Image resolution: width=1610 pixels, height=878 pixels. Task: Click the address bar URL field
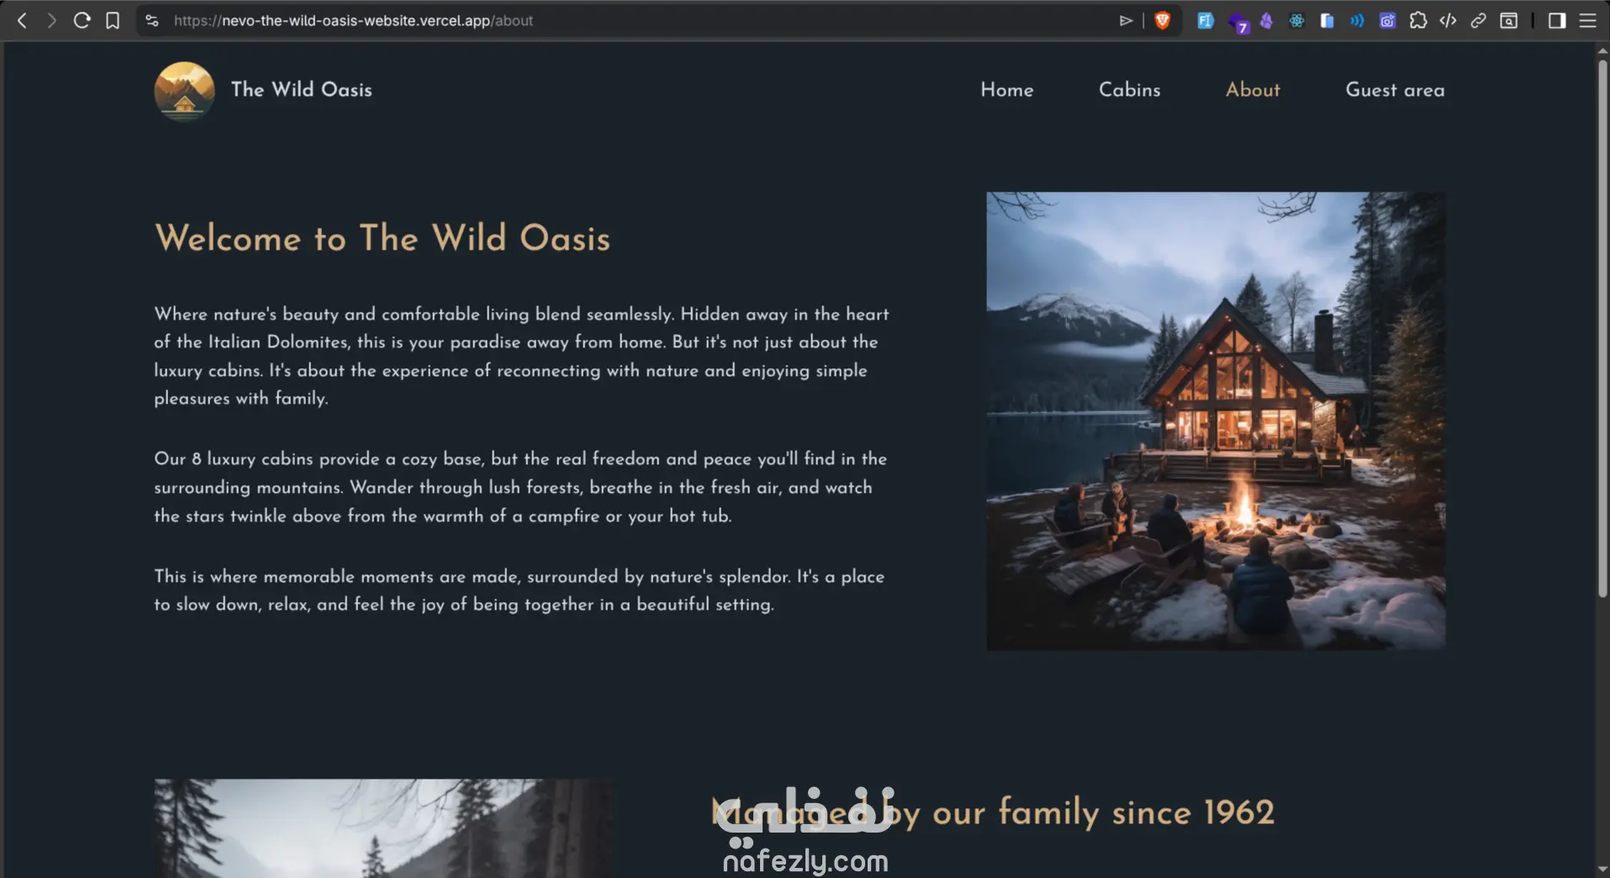[x=639, y=21]
